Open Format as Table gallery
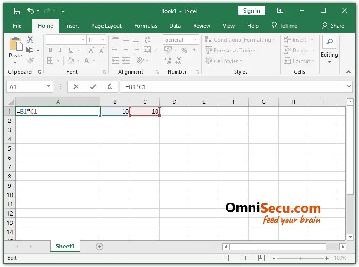Screen dimensions: 359x267 pyautogui.click(x=230, y=50)
